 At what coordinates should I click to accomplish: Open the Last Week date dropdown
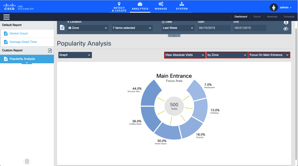[x=178, y=28]
